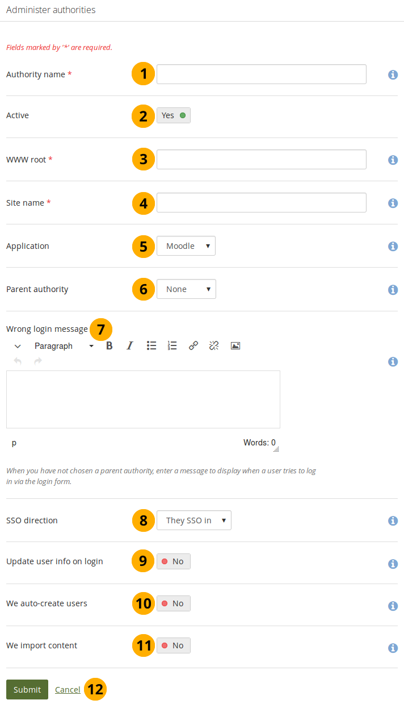Click the Cancel link
The image size is (404, 704).
(x=68, y=690)
